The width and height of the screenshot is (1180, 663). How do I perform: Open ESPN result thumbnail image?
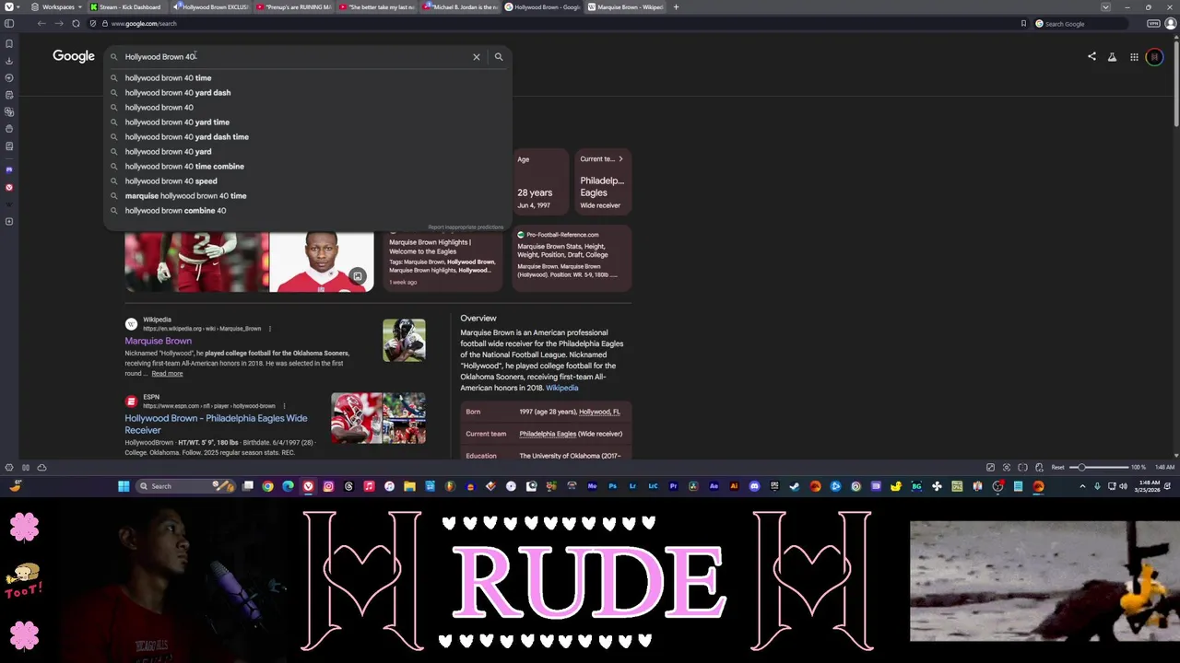point(379,418)
